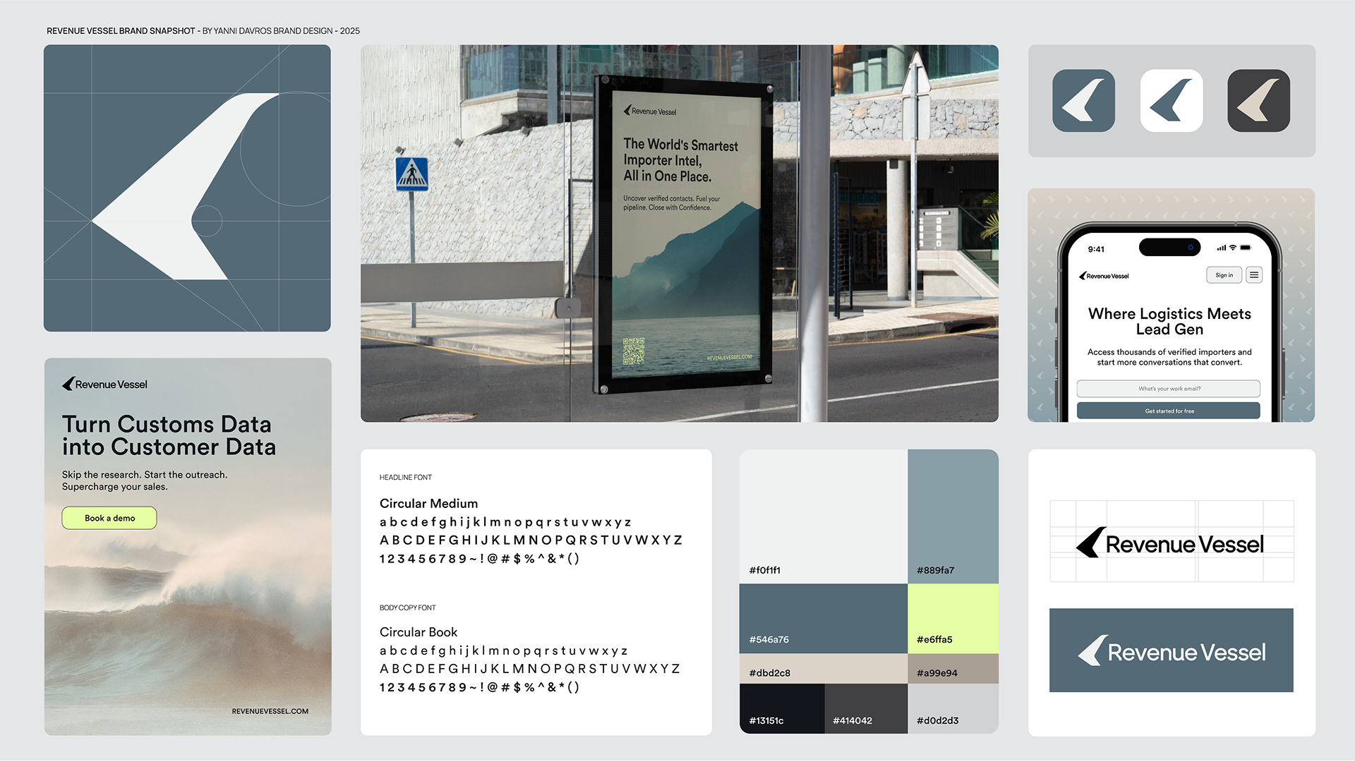Click the Revenue Vessel logo on wave ad

[x=104, y=385]
